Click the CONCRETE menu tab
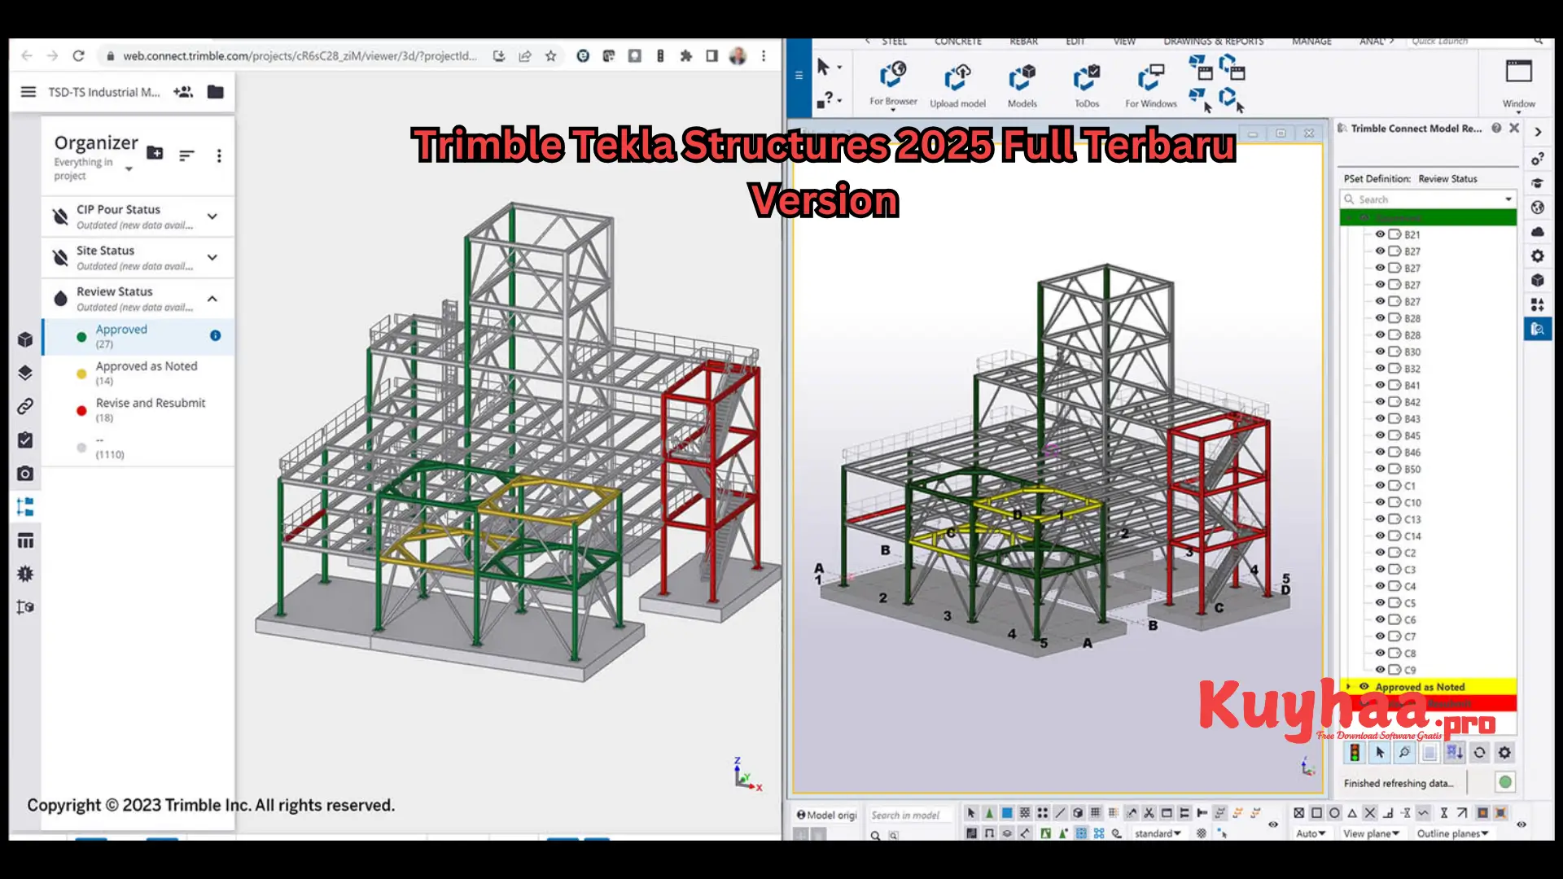1563x879 pixels. point(957,41)
